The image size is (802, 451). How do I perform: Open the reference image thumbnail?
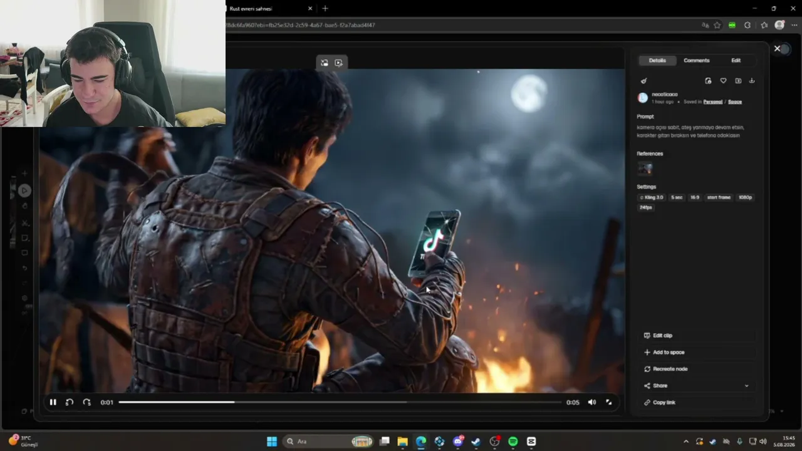point(645,168)
